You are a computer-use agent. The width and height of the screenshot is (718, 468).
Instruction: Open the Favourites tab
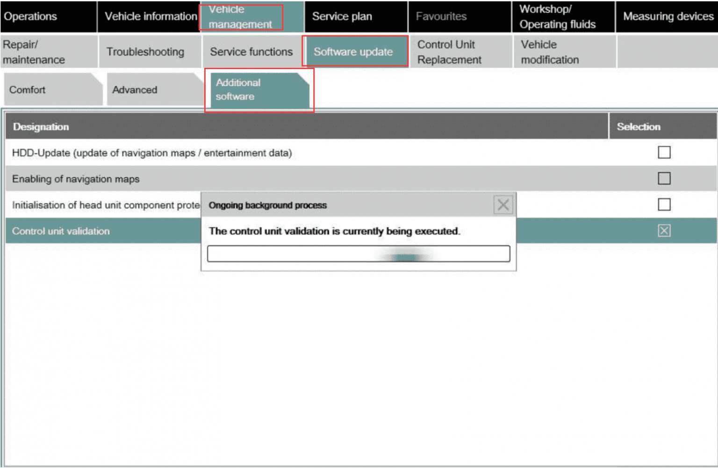[440, 16]
